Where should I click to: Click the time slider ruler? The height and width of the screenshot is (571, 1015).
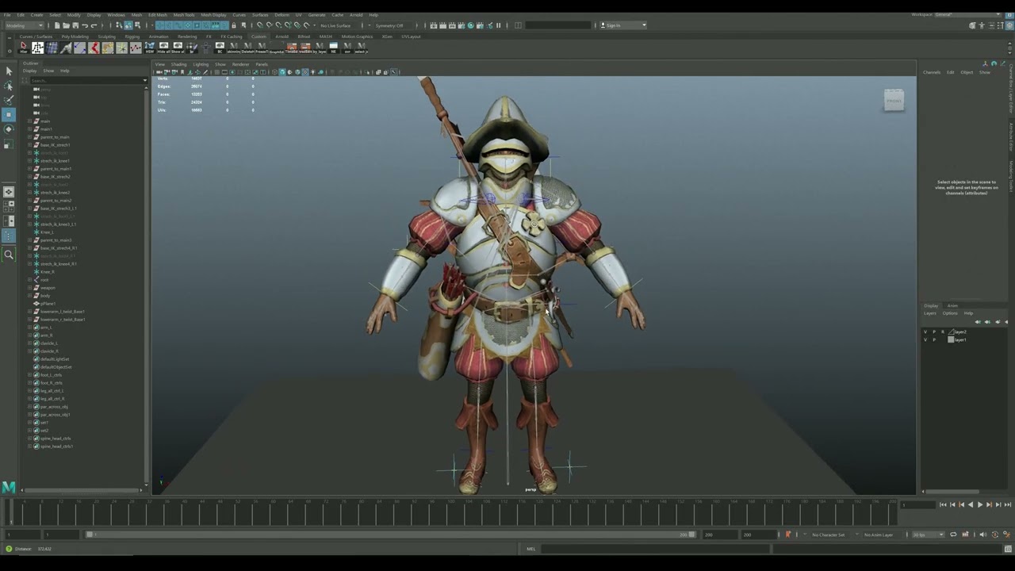pos(450,512)
